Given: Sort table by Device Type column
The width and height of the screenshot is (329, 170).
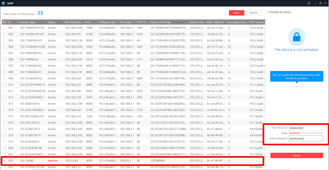Looking at the screenshot, I should 31,22.
